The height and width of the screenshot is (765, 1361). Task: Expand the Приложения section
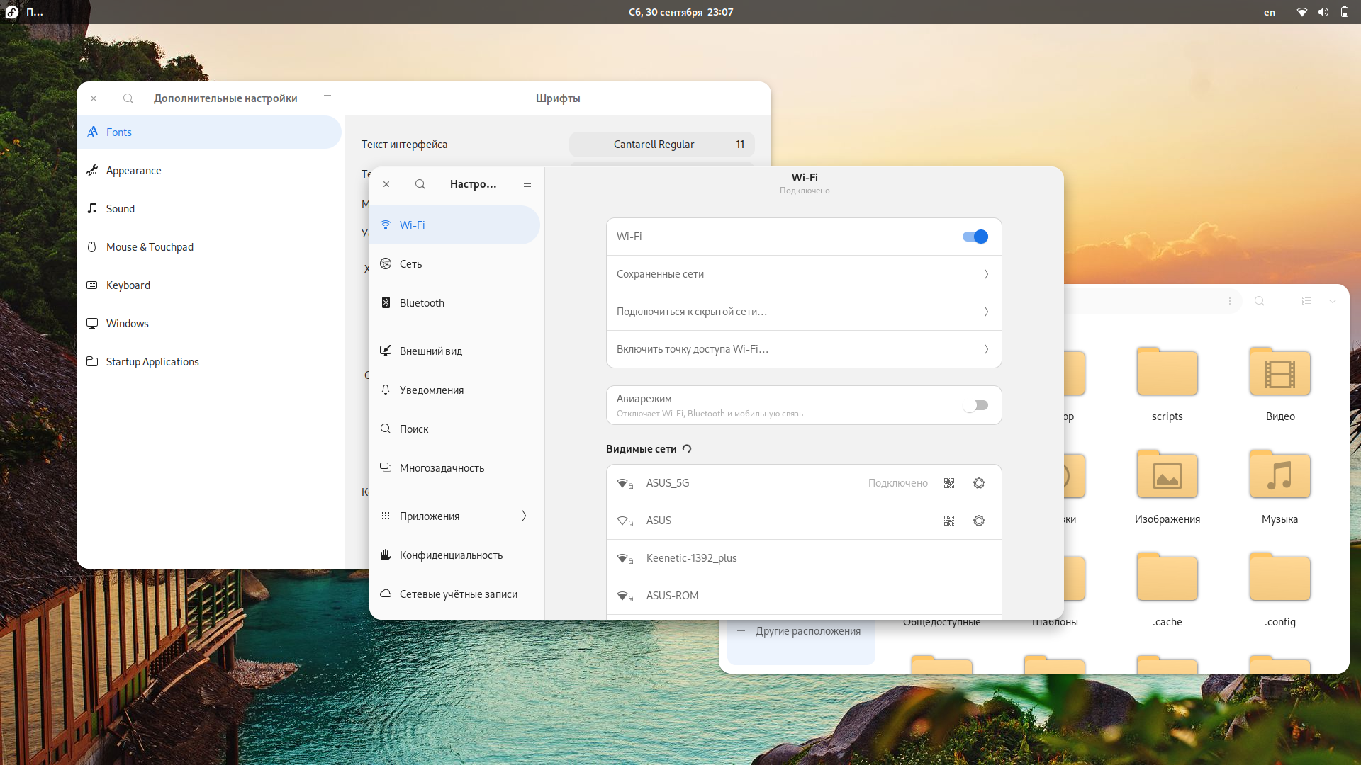[x=457, y=516]
